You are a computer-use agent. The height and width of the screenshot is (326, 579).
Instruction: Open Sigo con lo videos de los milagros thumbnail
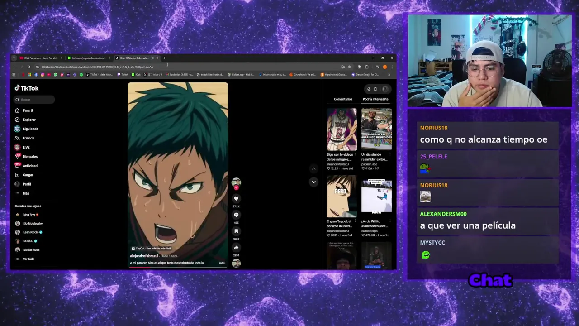click(x=342, y=129)
